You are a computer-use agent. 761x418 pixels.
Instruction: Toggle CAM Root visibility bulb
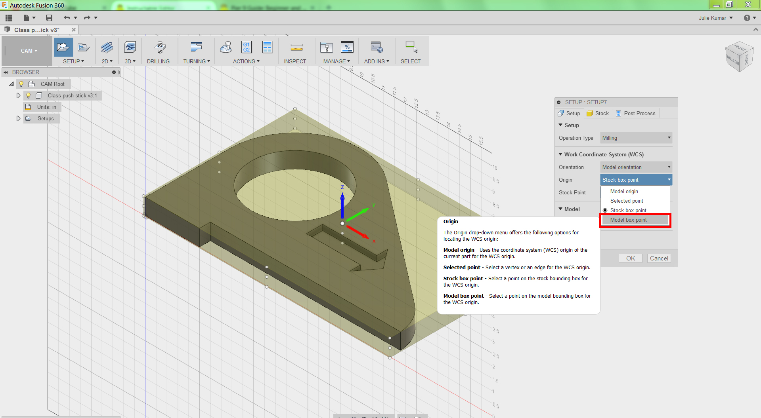point(21,84)
